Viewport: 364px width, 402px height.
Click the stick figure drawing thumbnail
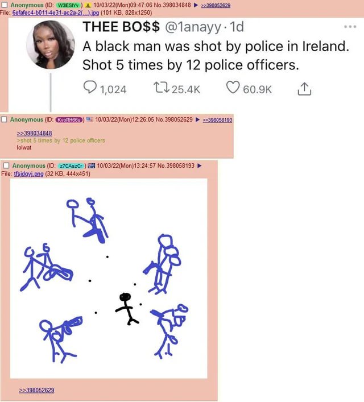(x=109, y=279)
